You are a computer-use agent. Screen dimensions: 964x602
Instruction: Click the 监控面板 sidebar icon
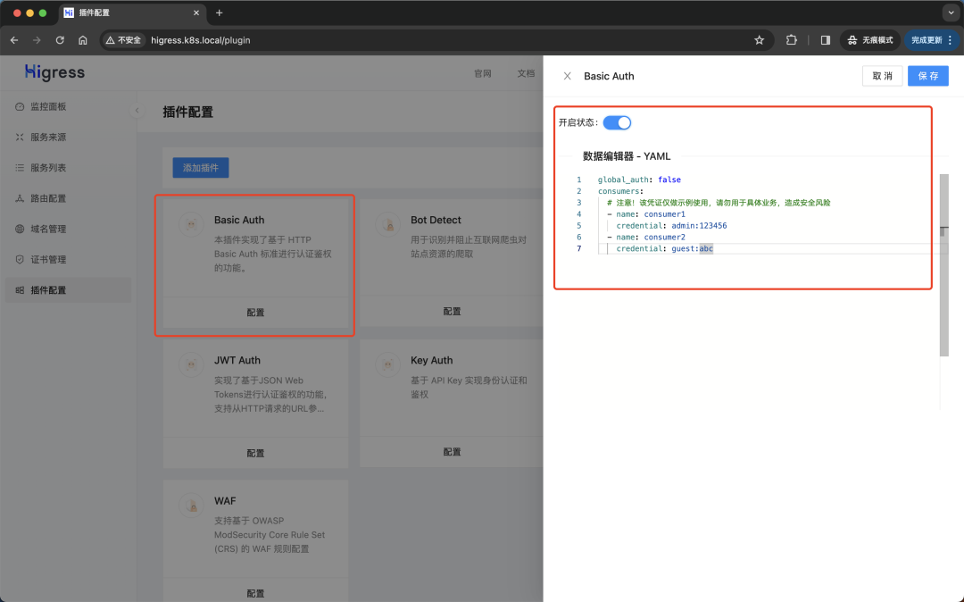pos(20,106)
